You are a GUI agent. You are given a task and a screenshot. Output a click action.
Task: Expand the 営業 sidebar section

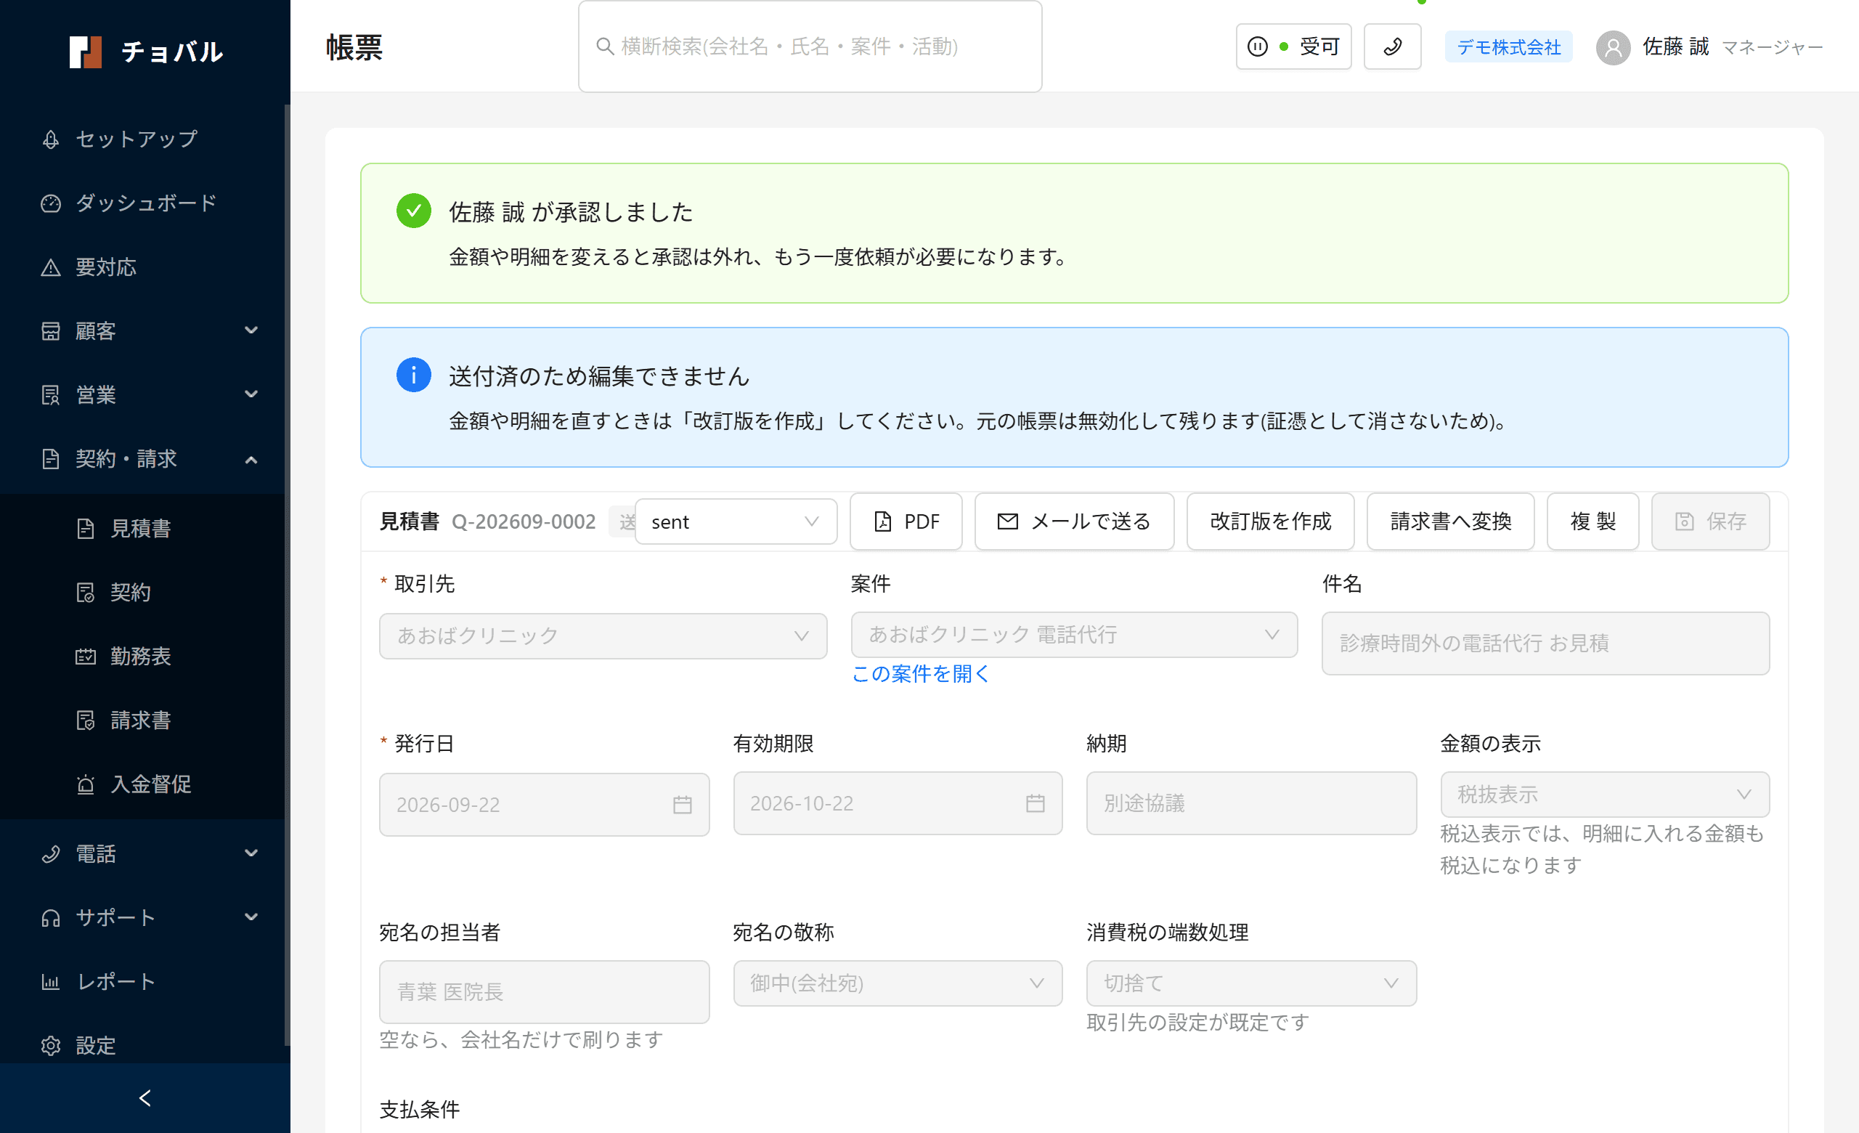[x=143, y=395]
